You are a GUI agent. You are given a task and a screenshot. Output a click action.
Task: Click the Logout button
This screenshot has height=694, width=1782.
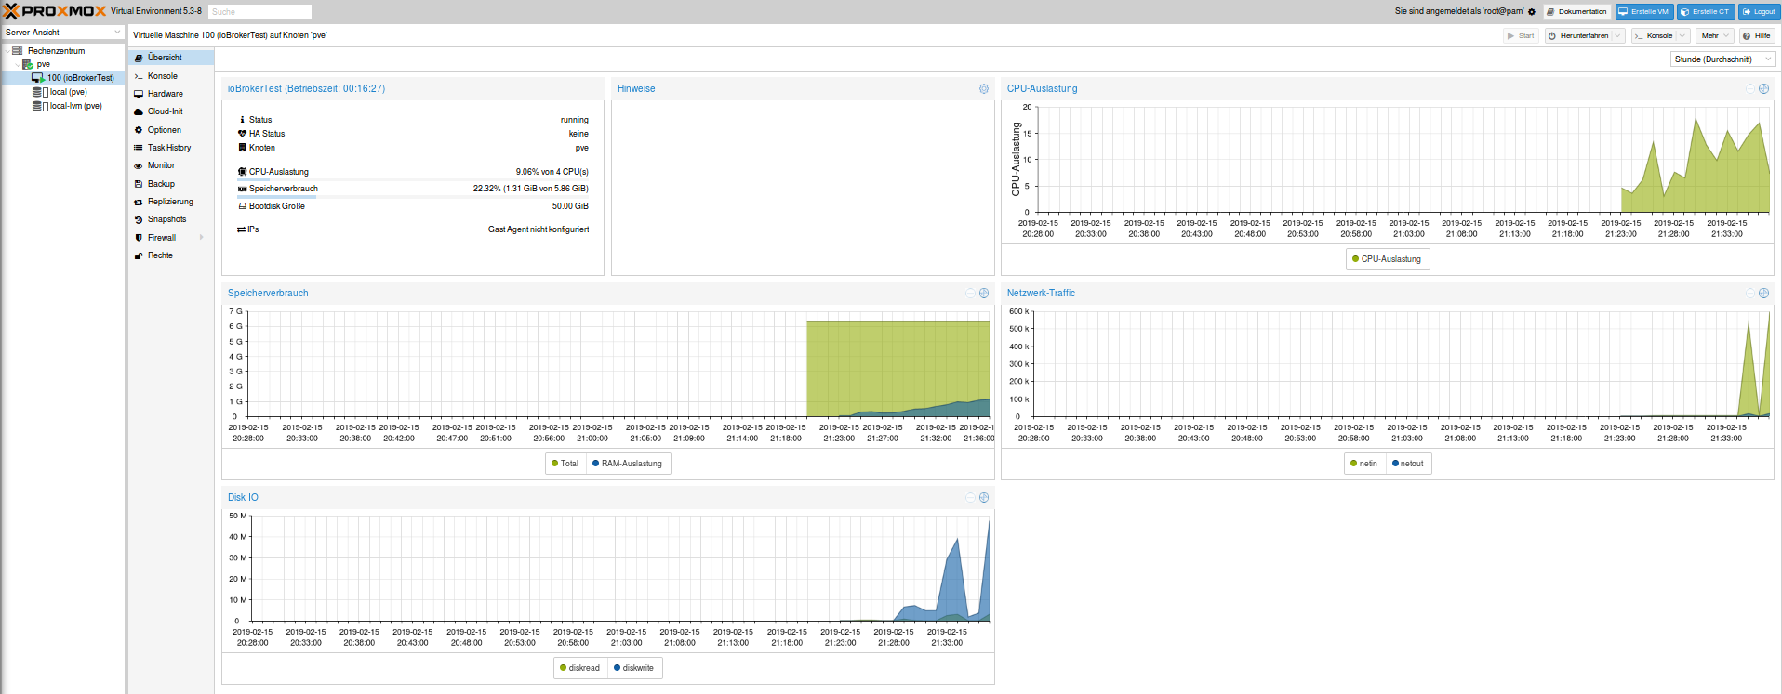coord(1759,12)
